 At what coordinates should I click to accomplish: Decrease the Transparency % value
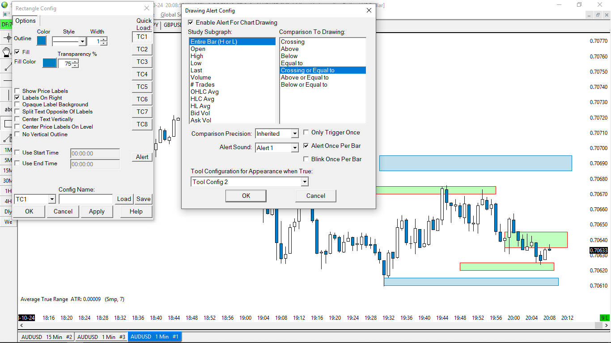click(75, 66)
